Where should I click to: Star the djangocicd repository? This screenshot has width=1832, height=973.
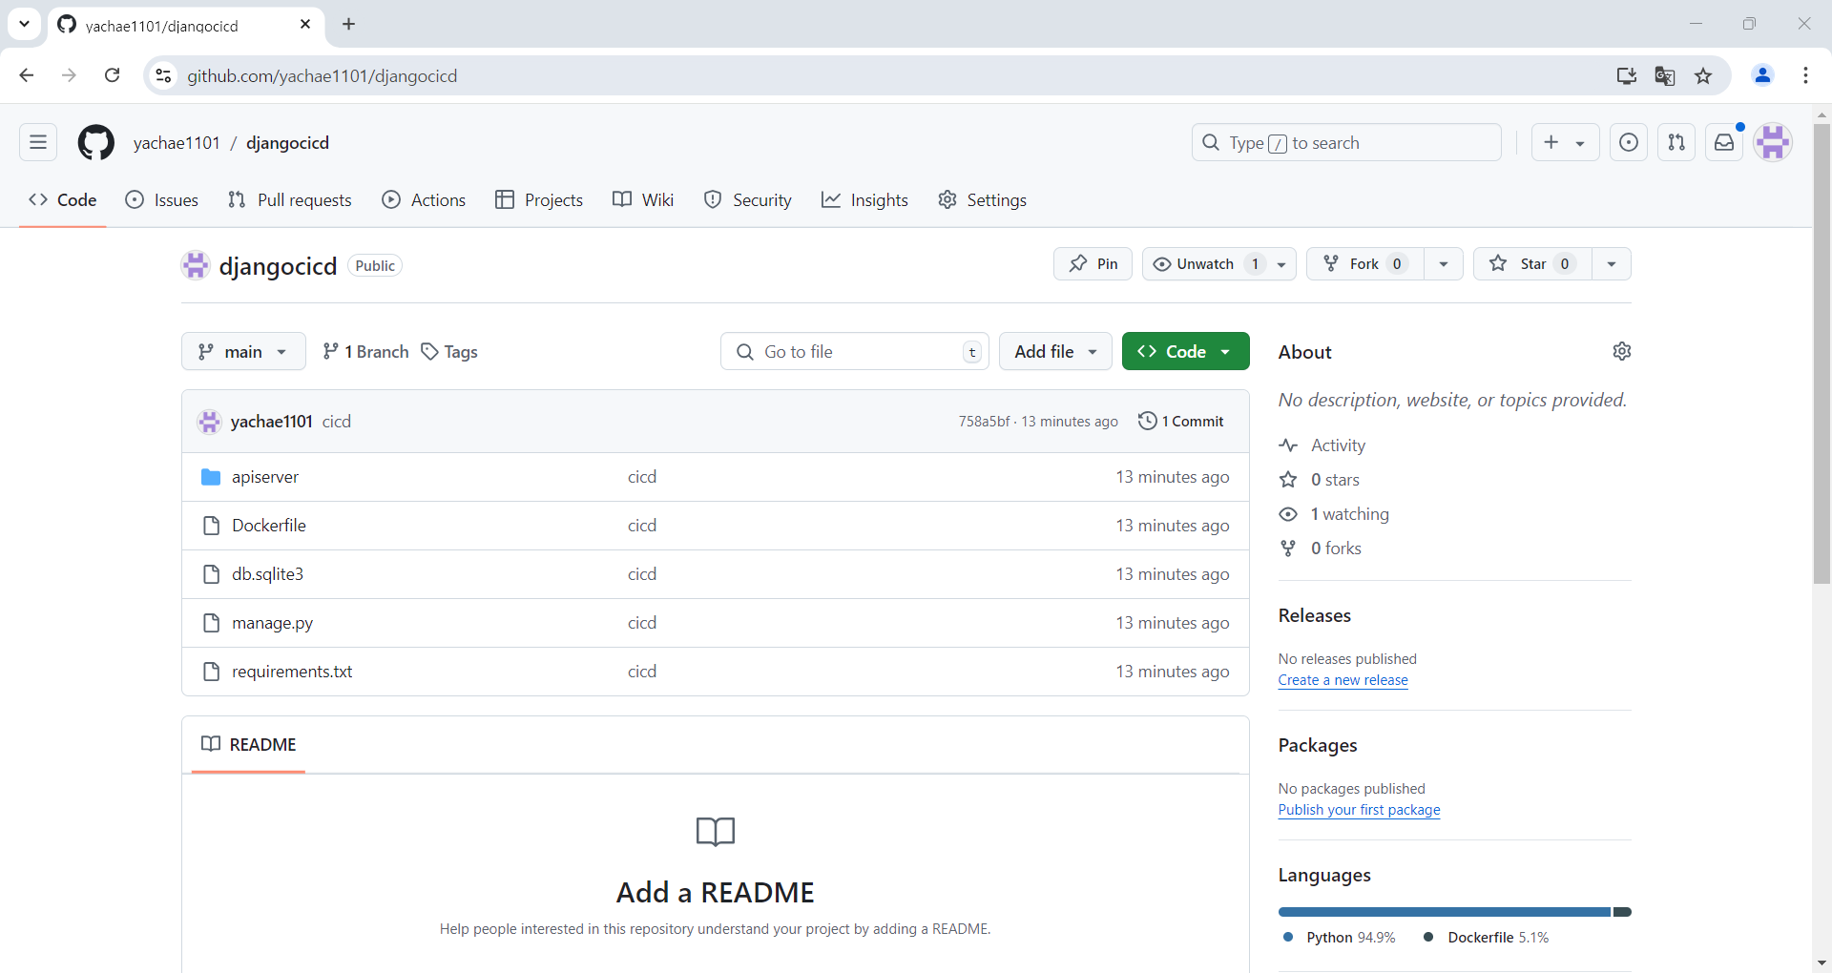tap(1532, 264)
